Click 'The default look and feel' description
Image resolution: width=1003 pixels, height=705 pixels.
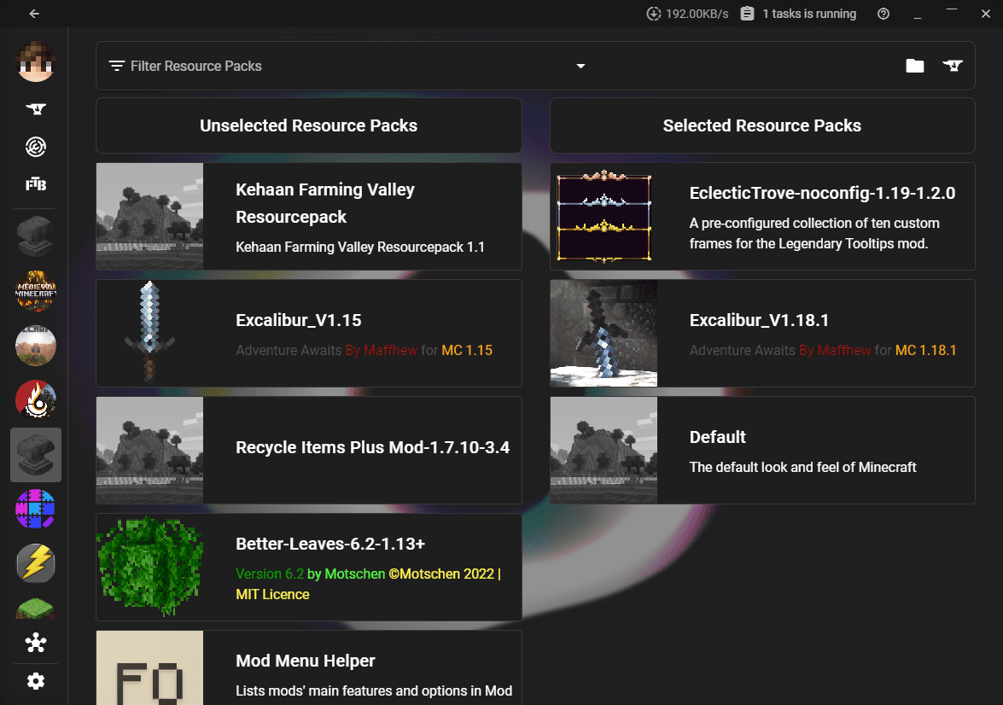(x=802, y=467)
